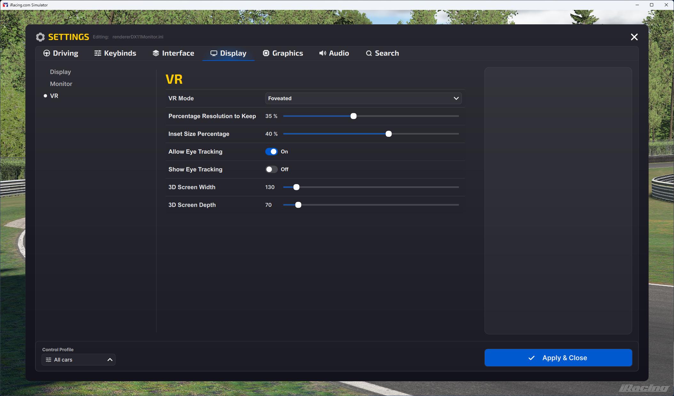The width and height of the screenshot is (674, 396).
Task: Select Monitor in the sidebar
Action: pyautogui.click(x=61, y=84)
